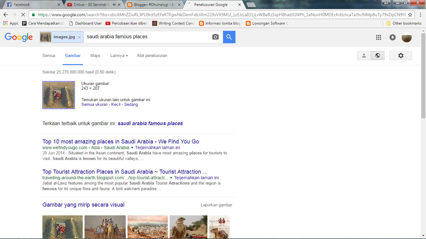
Task: Open Percobaan ikan dibek bookmark
Action: (127, 23)
